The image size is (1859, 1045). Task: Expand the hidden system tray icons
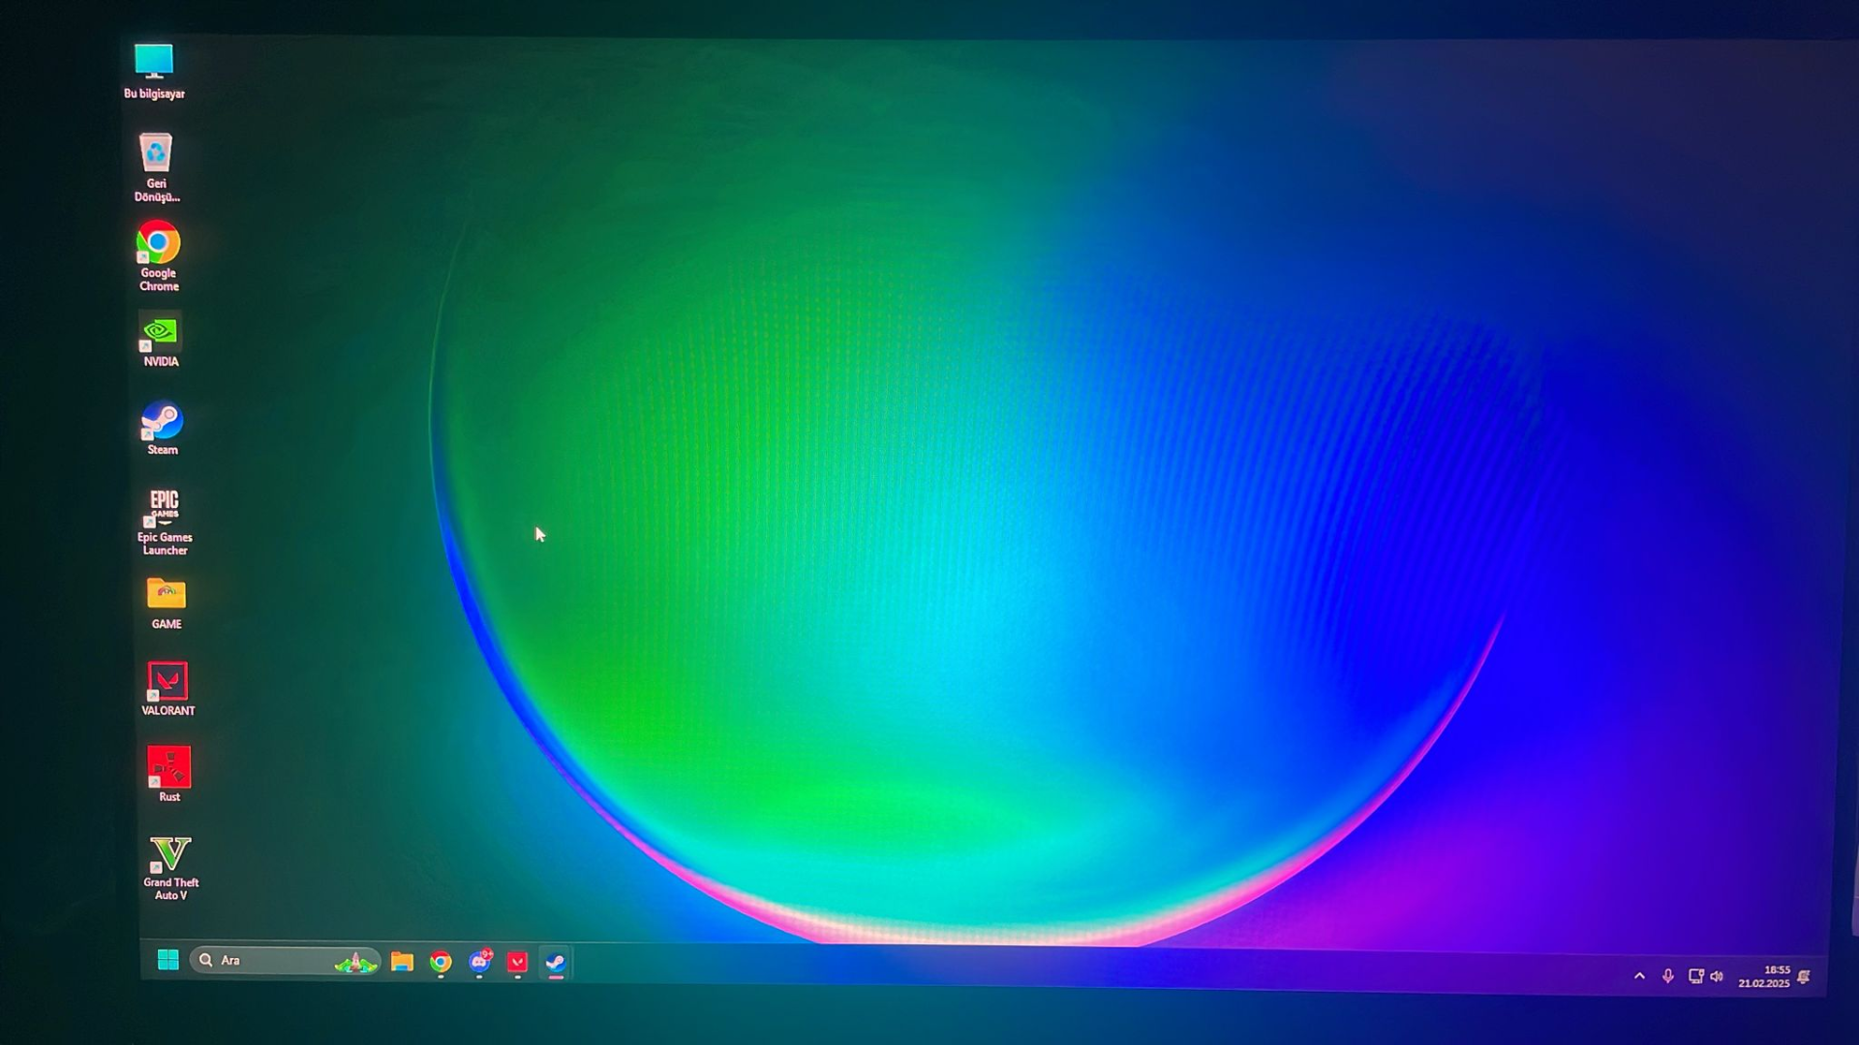1639,975
